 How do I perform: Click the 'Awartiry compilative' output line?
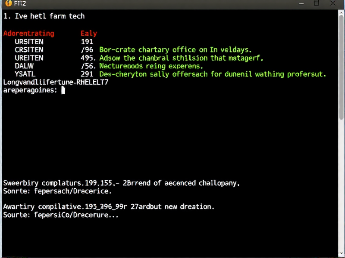pos(109,206)
